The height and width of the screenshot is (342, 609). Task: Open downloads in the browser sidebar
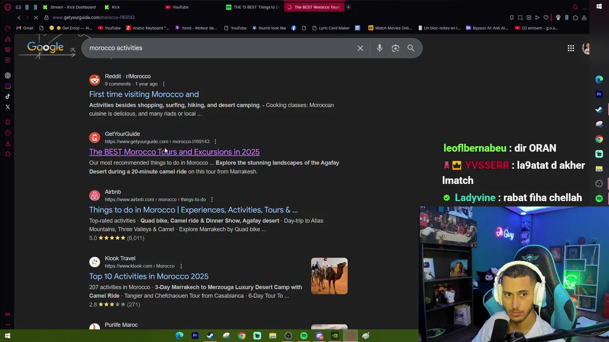(8, 143)
